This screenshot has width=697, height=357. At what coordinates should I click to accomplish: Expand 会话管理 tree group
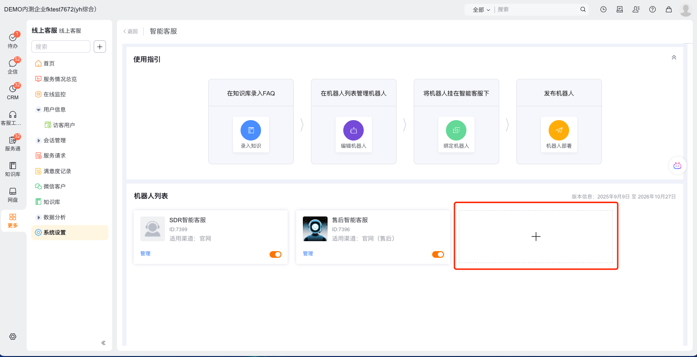(39, 141)
